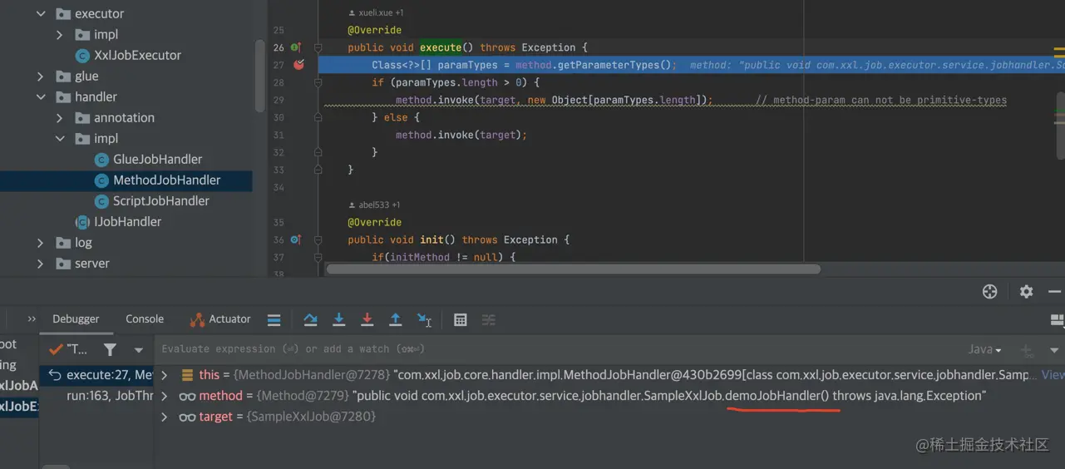
Task: Expand the log folder
Action: point(41,243)
